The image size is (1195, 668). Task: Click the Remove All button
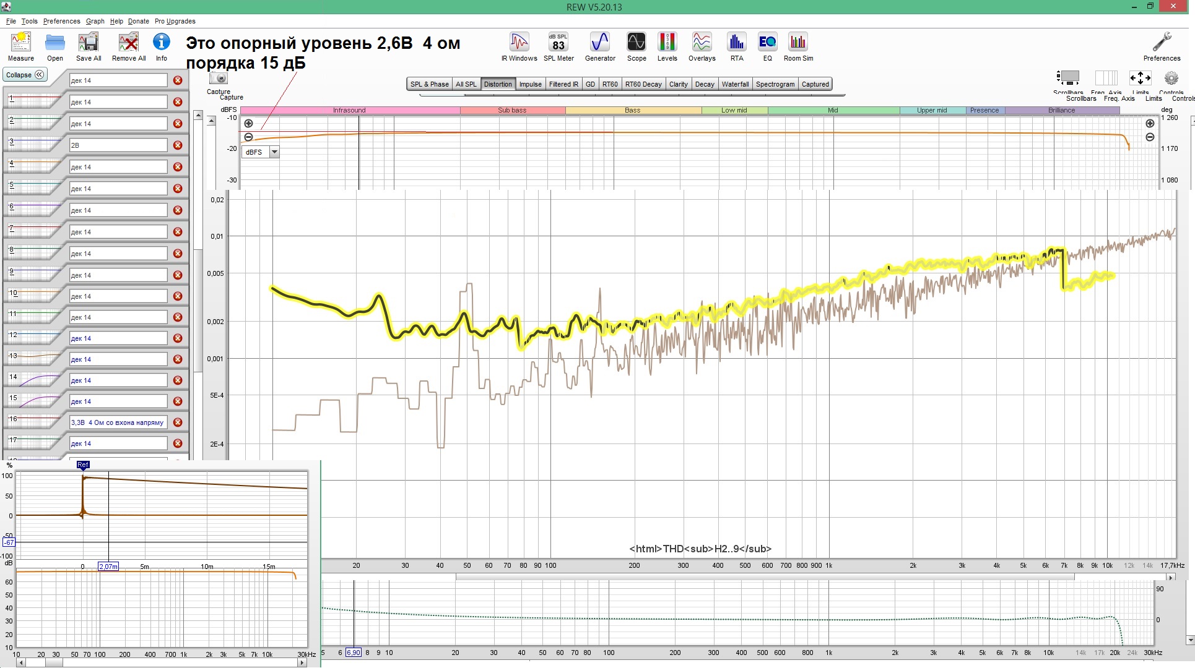129,43
